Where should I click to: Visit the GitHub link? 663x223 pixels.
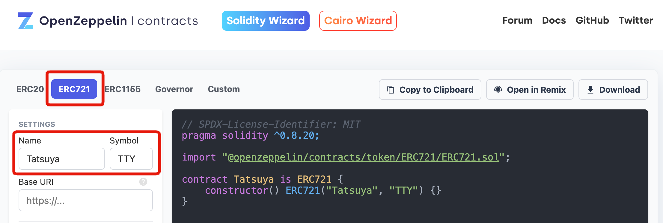click(592, 20)
